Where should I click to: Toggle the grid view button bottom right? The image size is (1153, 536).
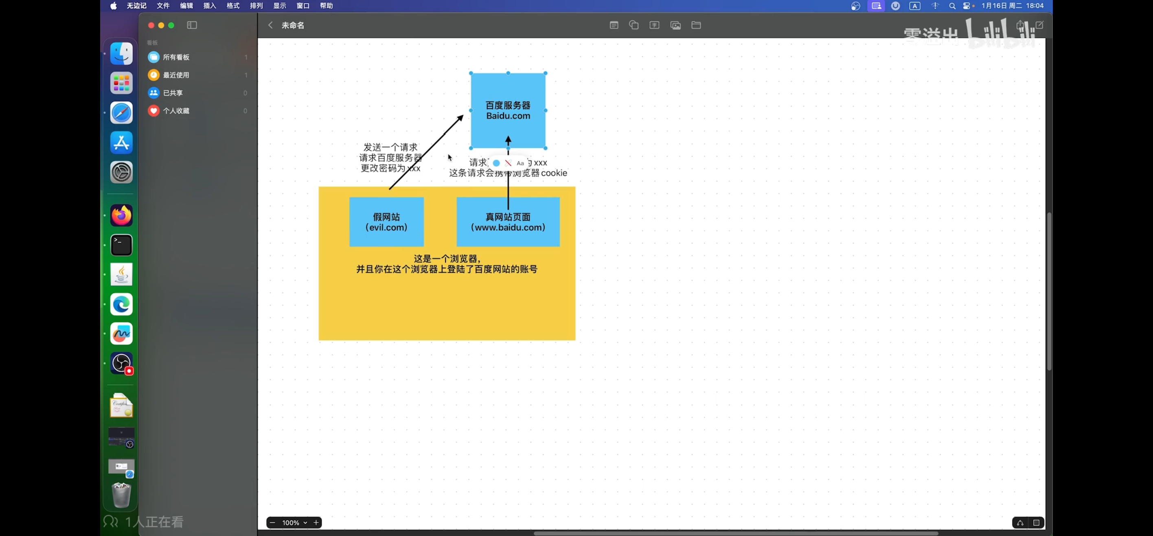click(x=1036, y=523)
